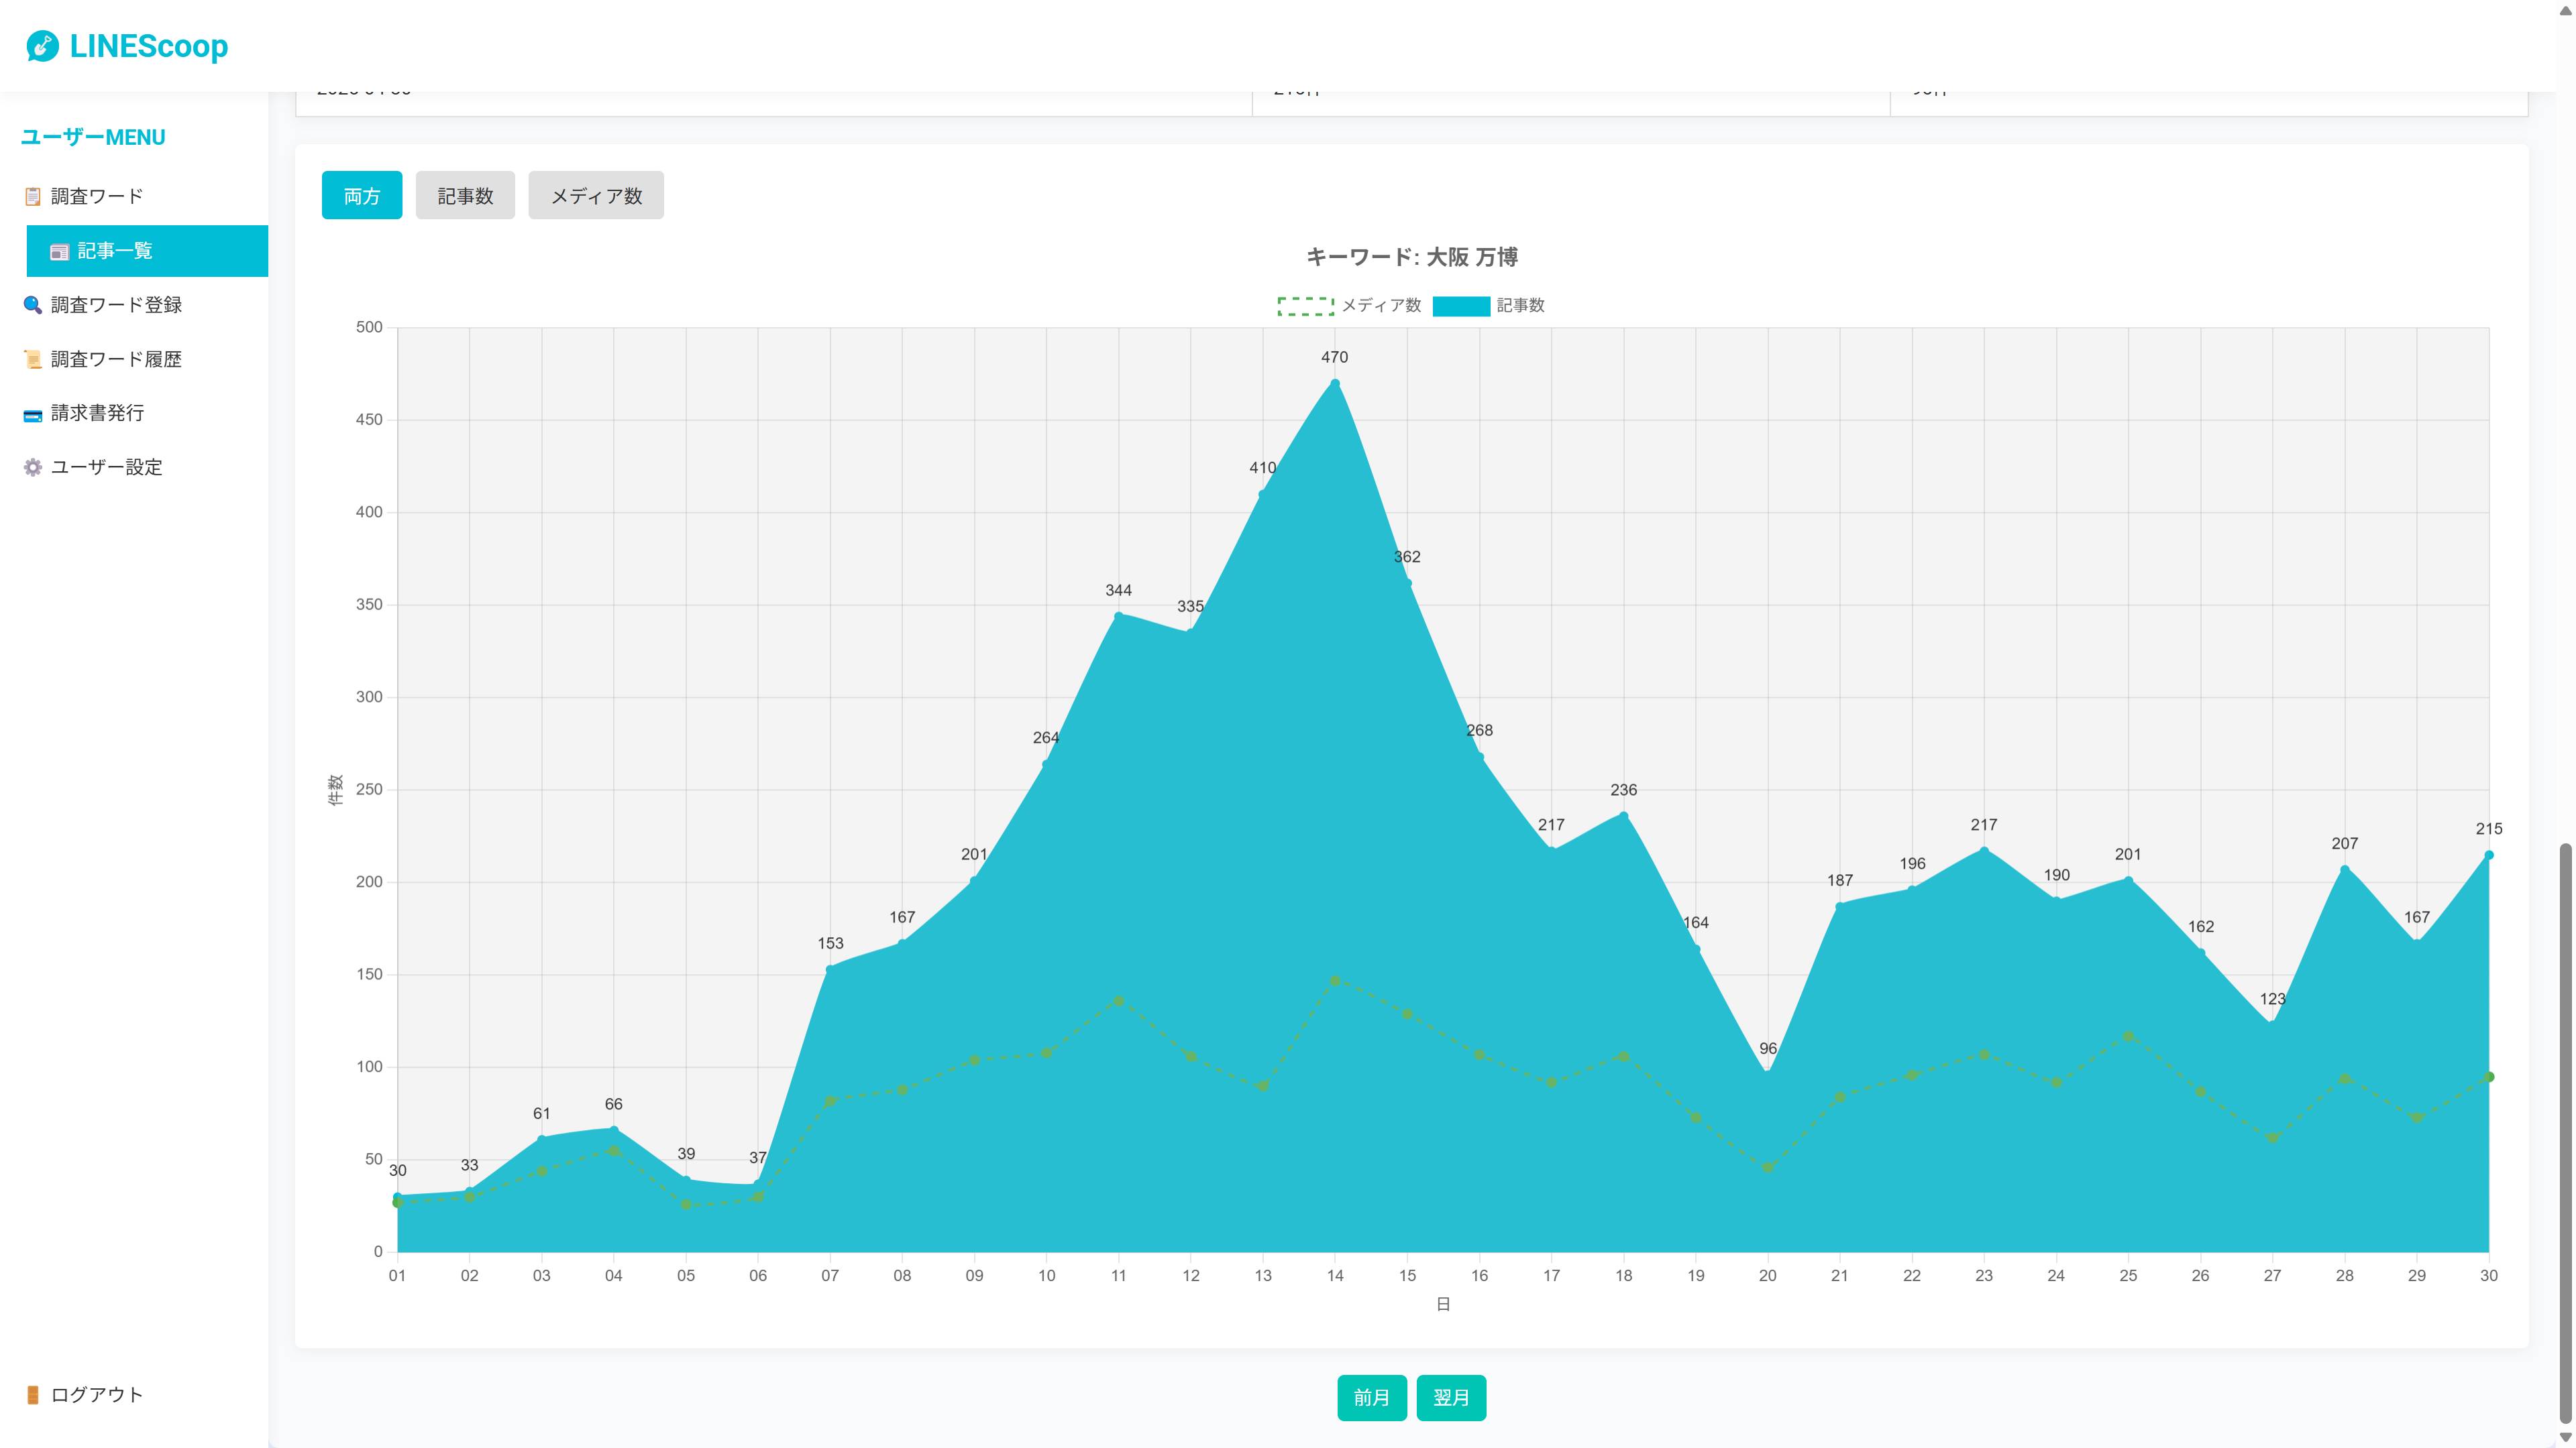Screen dimensions: 2576x1448
Task: Click the magnifier icon beside 調査ワード登録
Action: coord(33,306)
